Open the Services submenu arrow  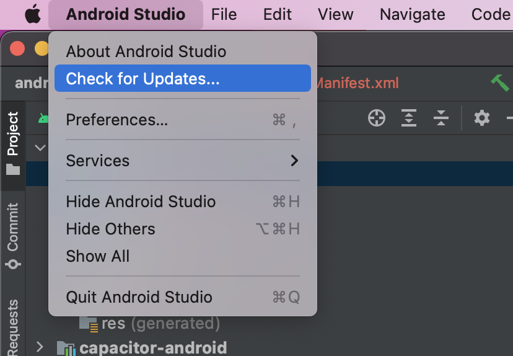click(294, 161)
